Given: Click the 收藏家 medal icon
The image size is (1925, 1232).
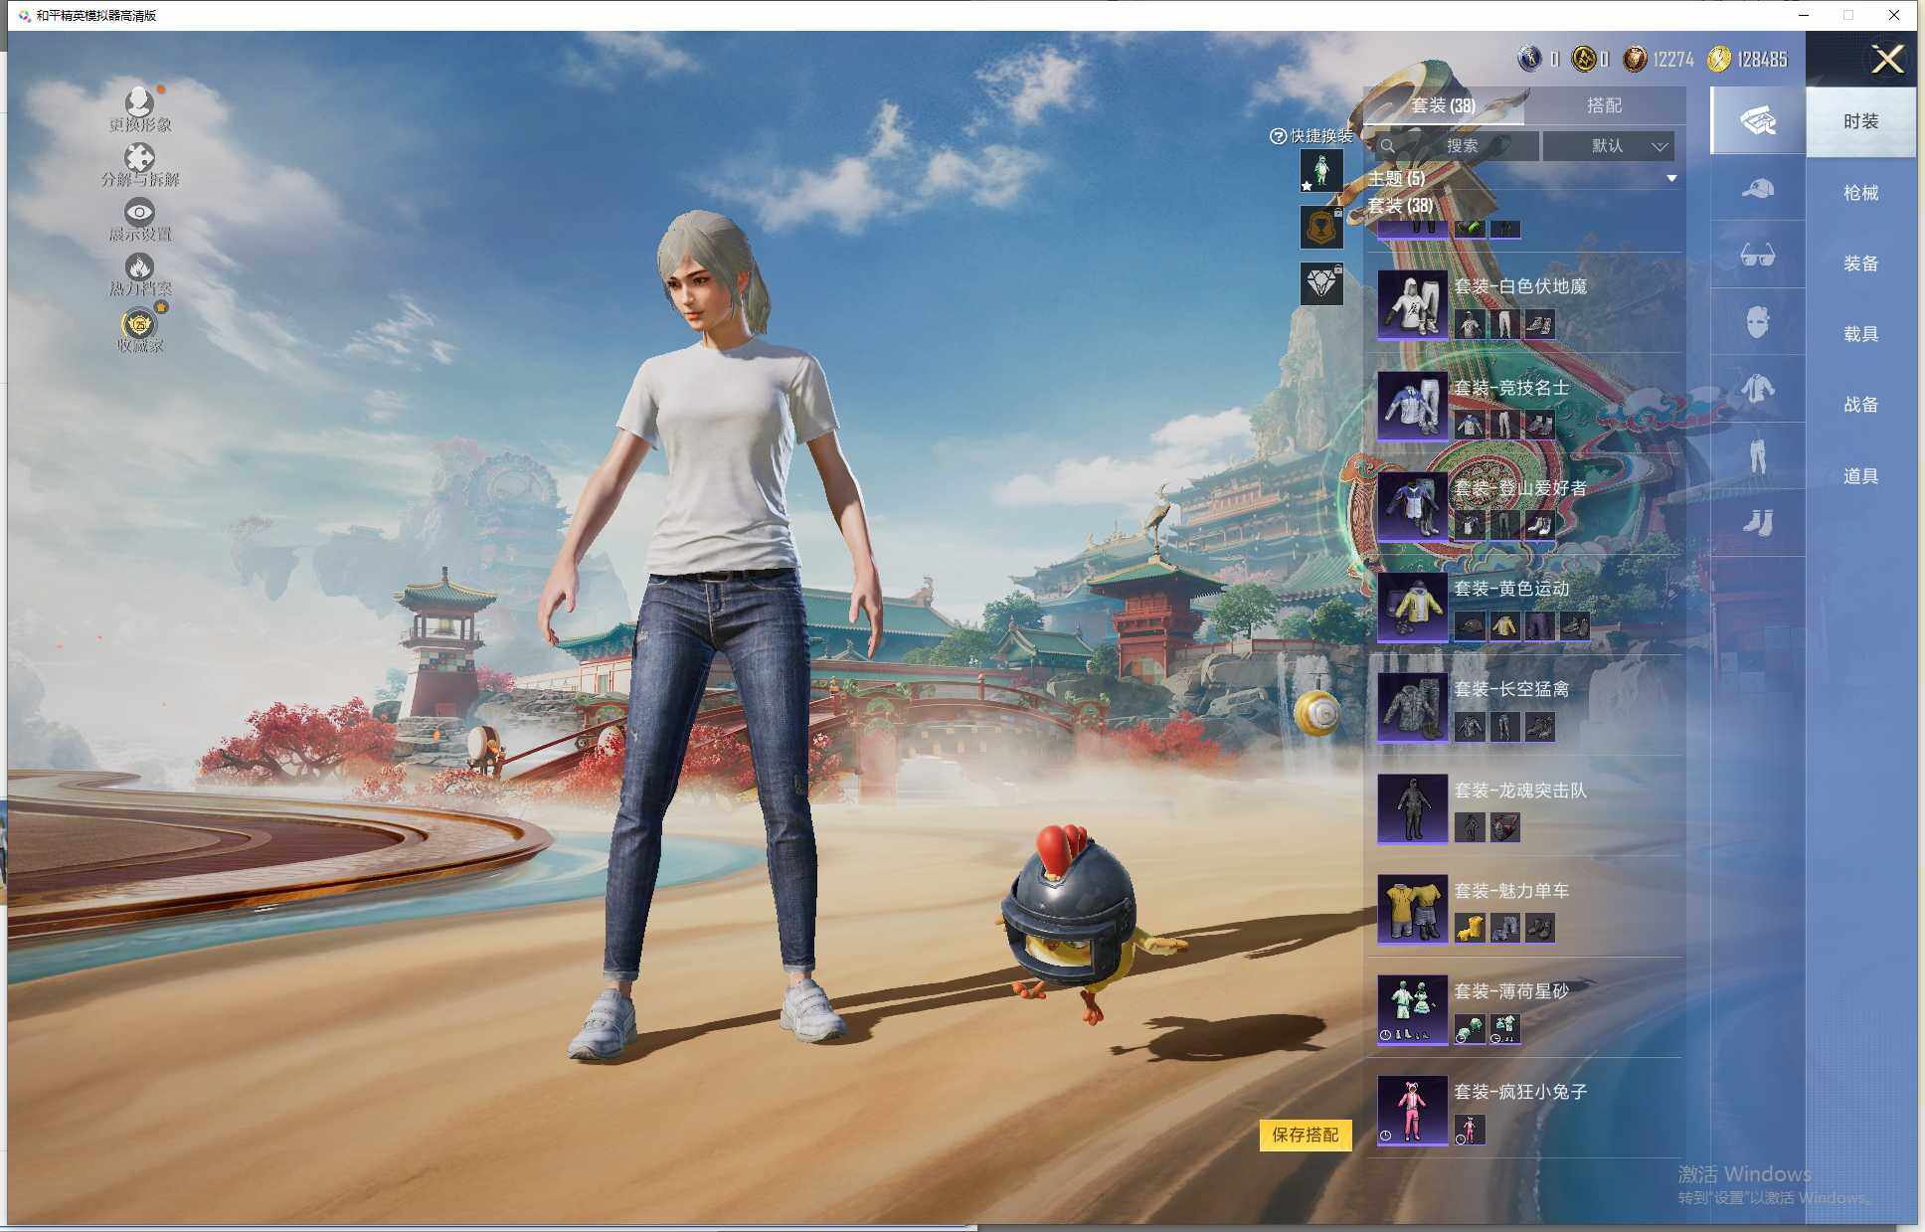Looking at the screenshot, I should pyautogui.click(x=137, y=323).
